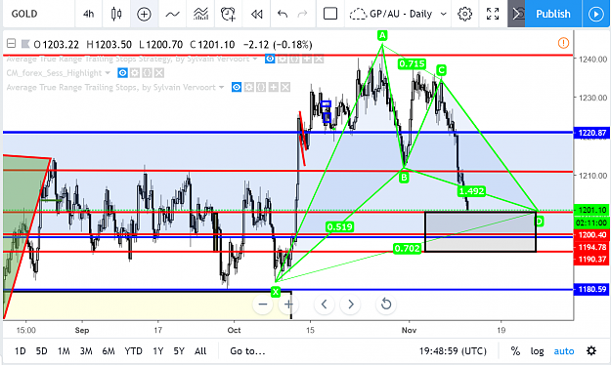Screen dimensions: 611x365
Task: Open the 4h interval dropdown
Action: pos(88,14)
